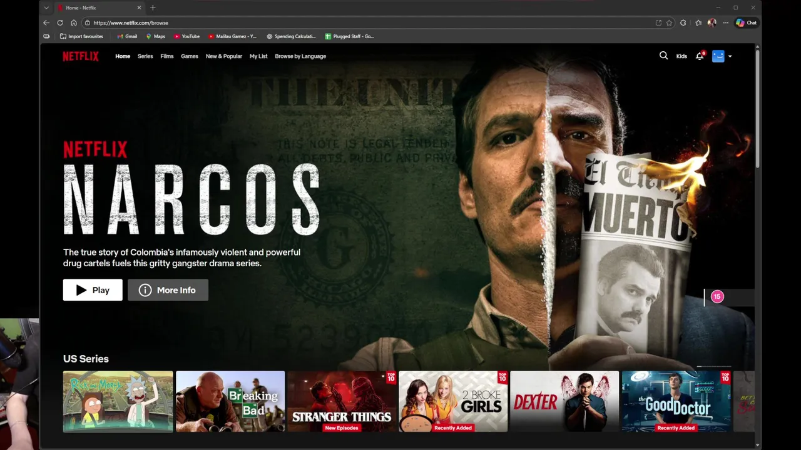The width and height of the screenshot is (801, 450).
Task: Open the Dexter thumbnail
Action: click(564, 401)
